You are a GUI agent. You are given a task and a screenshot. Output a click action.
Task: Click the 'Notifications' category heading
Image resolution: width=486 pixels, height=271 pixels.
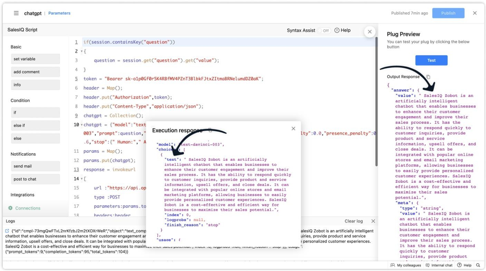coord(23,154)
